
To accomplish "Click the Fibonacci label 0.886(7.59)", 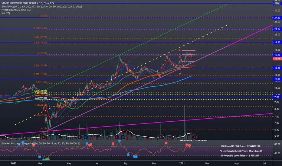I will [41, 115].
